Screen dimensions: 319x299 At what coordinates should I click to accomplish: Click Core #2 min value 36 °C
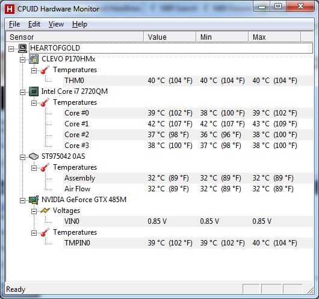pyautogui.click(x=220, y=135)
